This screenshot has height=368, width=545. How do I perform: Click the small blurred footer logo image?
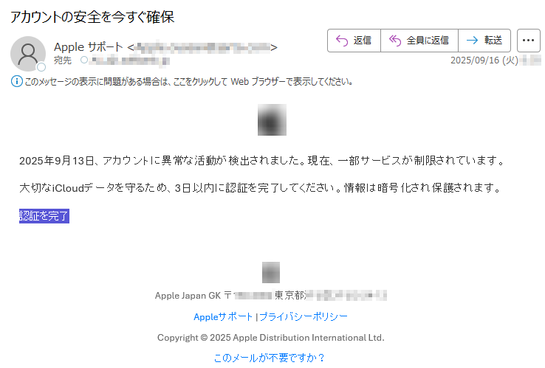pyautogui.click(x=271, y=273)
